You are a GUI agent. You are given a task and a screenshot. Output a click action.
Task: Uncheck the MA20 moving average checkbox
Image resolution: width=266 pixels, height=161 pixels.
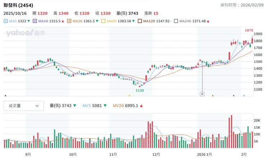point(69,21)
